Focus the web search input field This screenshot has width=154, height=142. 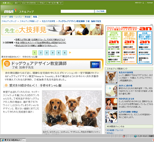click(x=77, y=11)
